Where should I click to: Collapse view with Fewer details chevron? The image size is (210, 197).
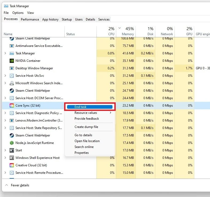point(6,185)
